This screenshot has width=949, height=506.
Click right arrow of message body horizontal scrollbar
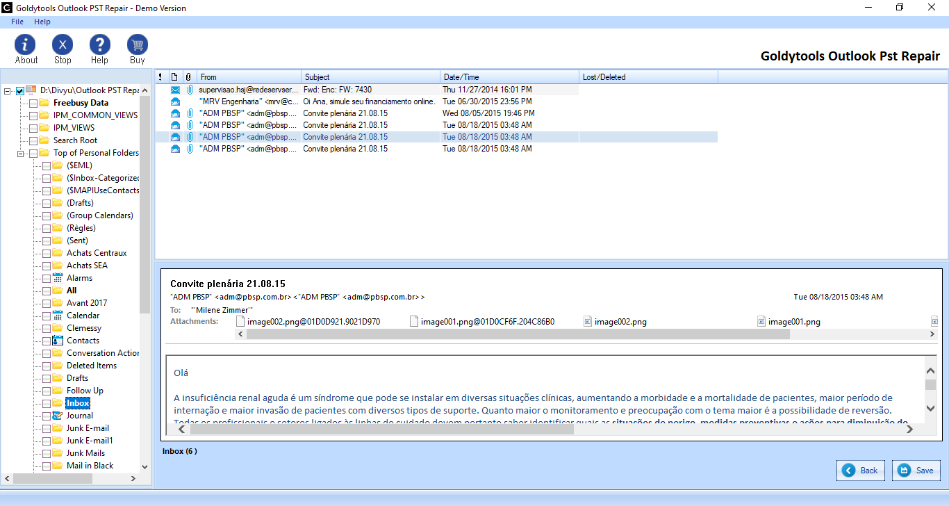tap(909, 430)
